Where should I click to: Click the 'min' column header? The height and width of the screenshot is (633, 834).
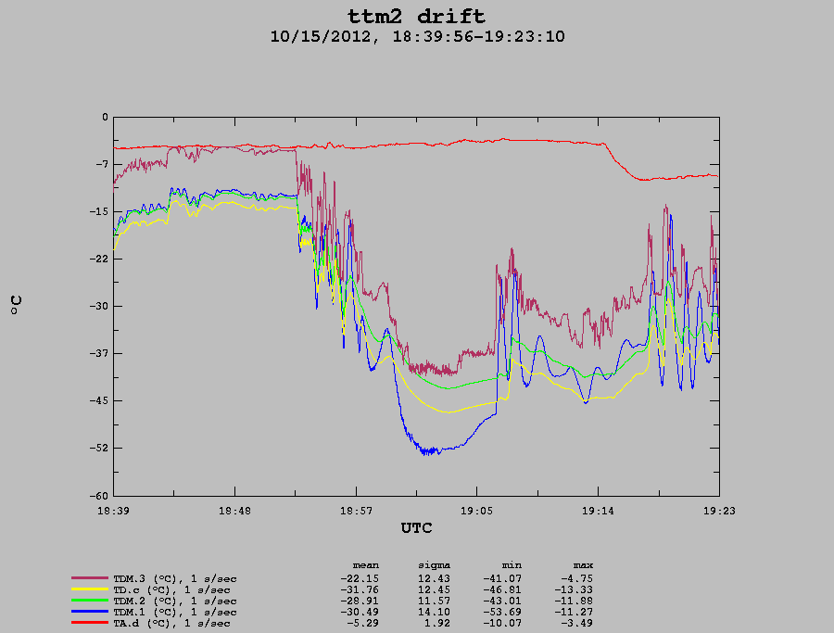pos(512,565)
